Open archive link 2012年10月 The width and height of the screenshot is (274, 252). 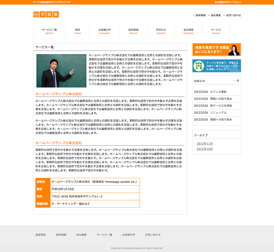[x=205, y=149]
